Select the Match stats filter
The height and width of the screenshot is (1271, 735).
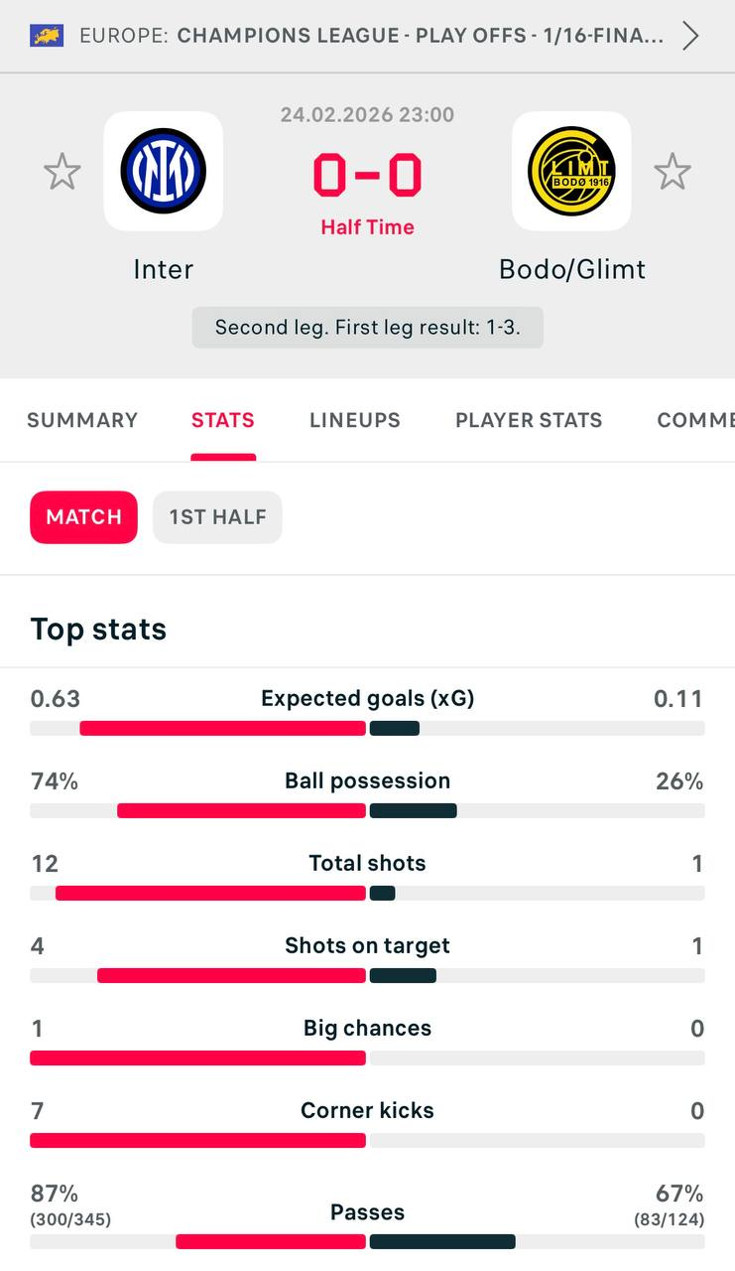tap(84, 517)
